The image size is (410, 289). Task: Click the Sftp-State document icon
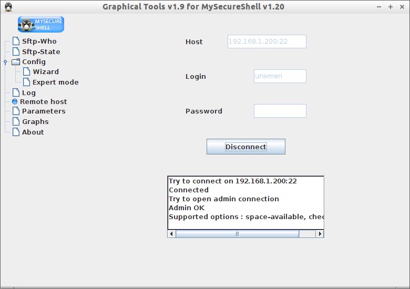[16, 51]
